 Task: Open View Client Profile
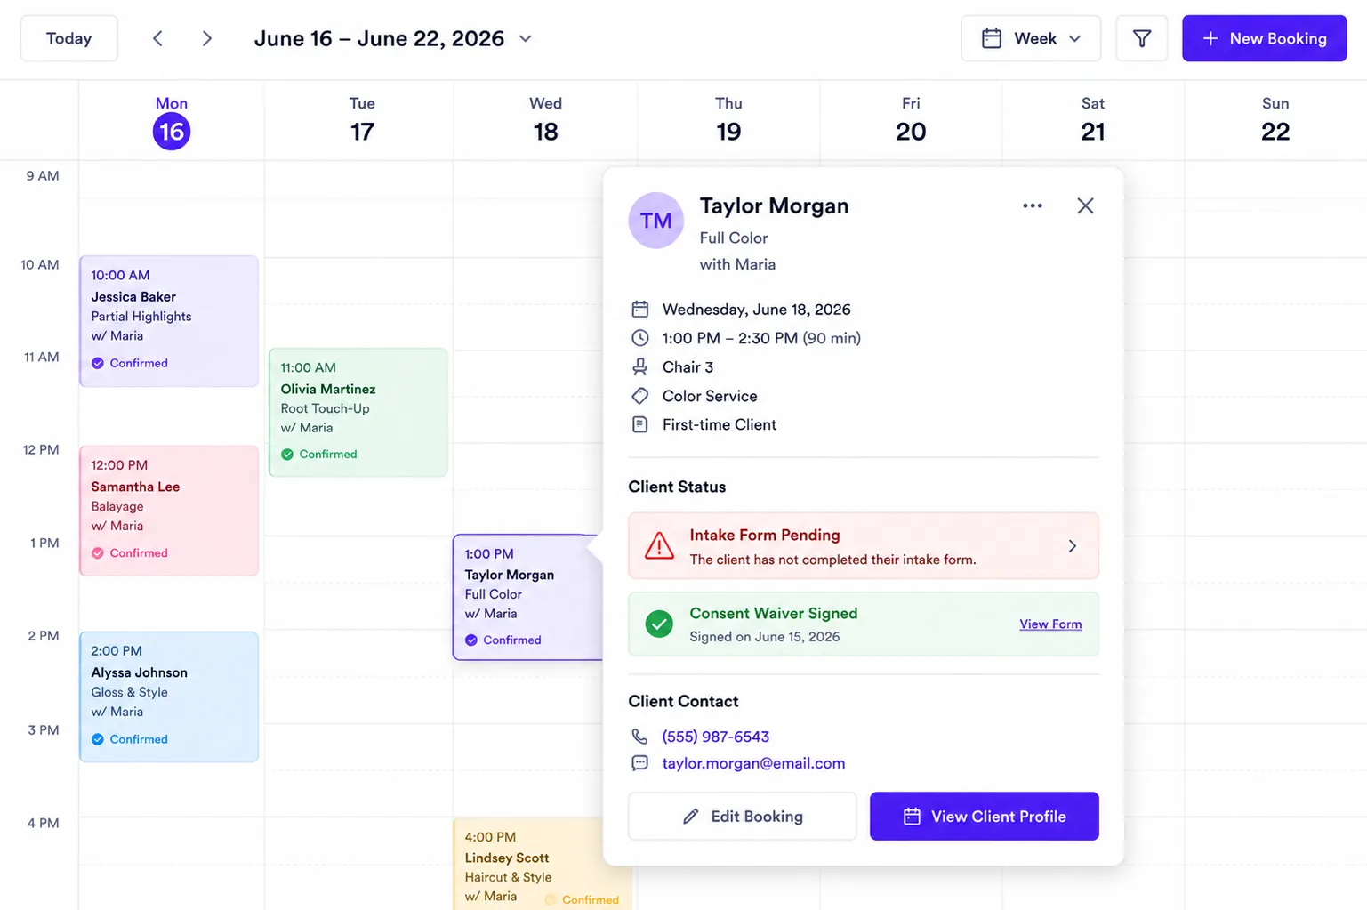[x=985, y=817]
